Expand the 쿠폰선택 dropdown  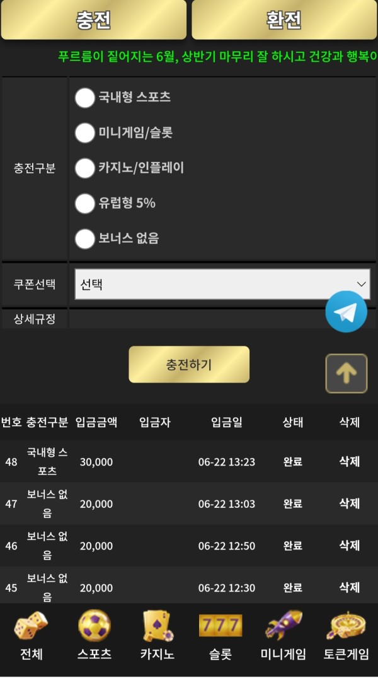point(222,284)
